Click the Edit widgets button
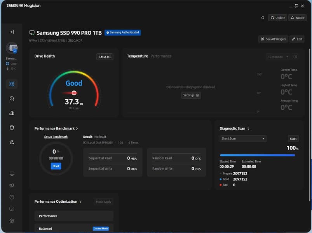312x233 pixels. (297, 39)
